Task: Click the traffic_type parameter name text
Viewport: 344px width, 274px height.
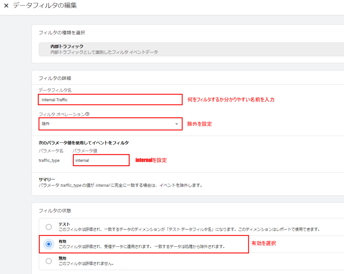Action: point(49,160)
